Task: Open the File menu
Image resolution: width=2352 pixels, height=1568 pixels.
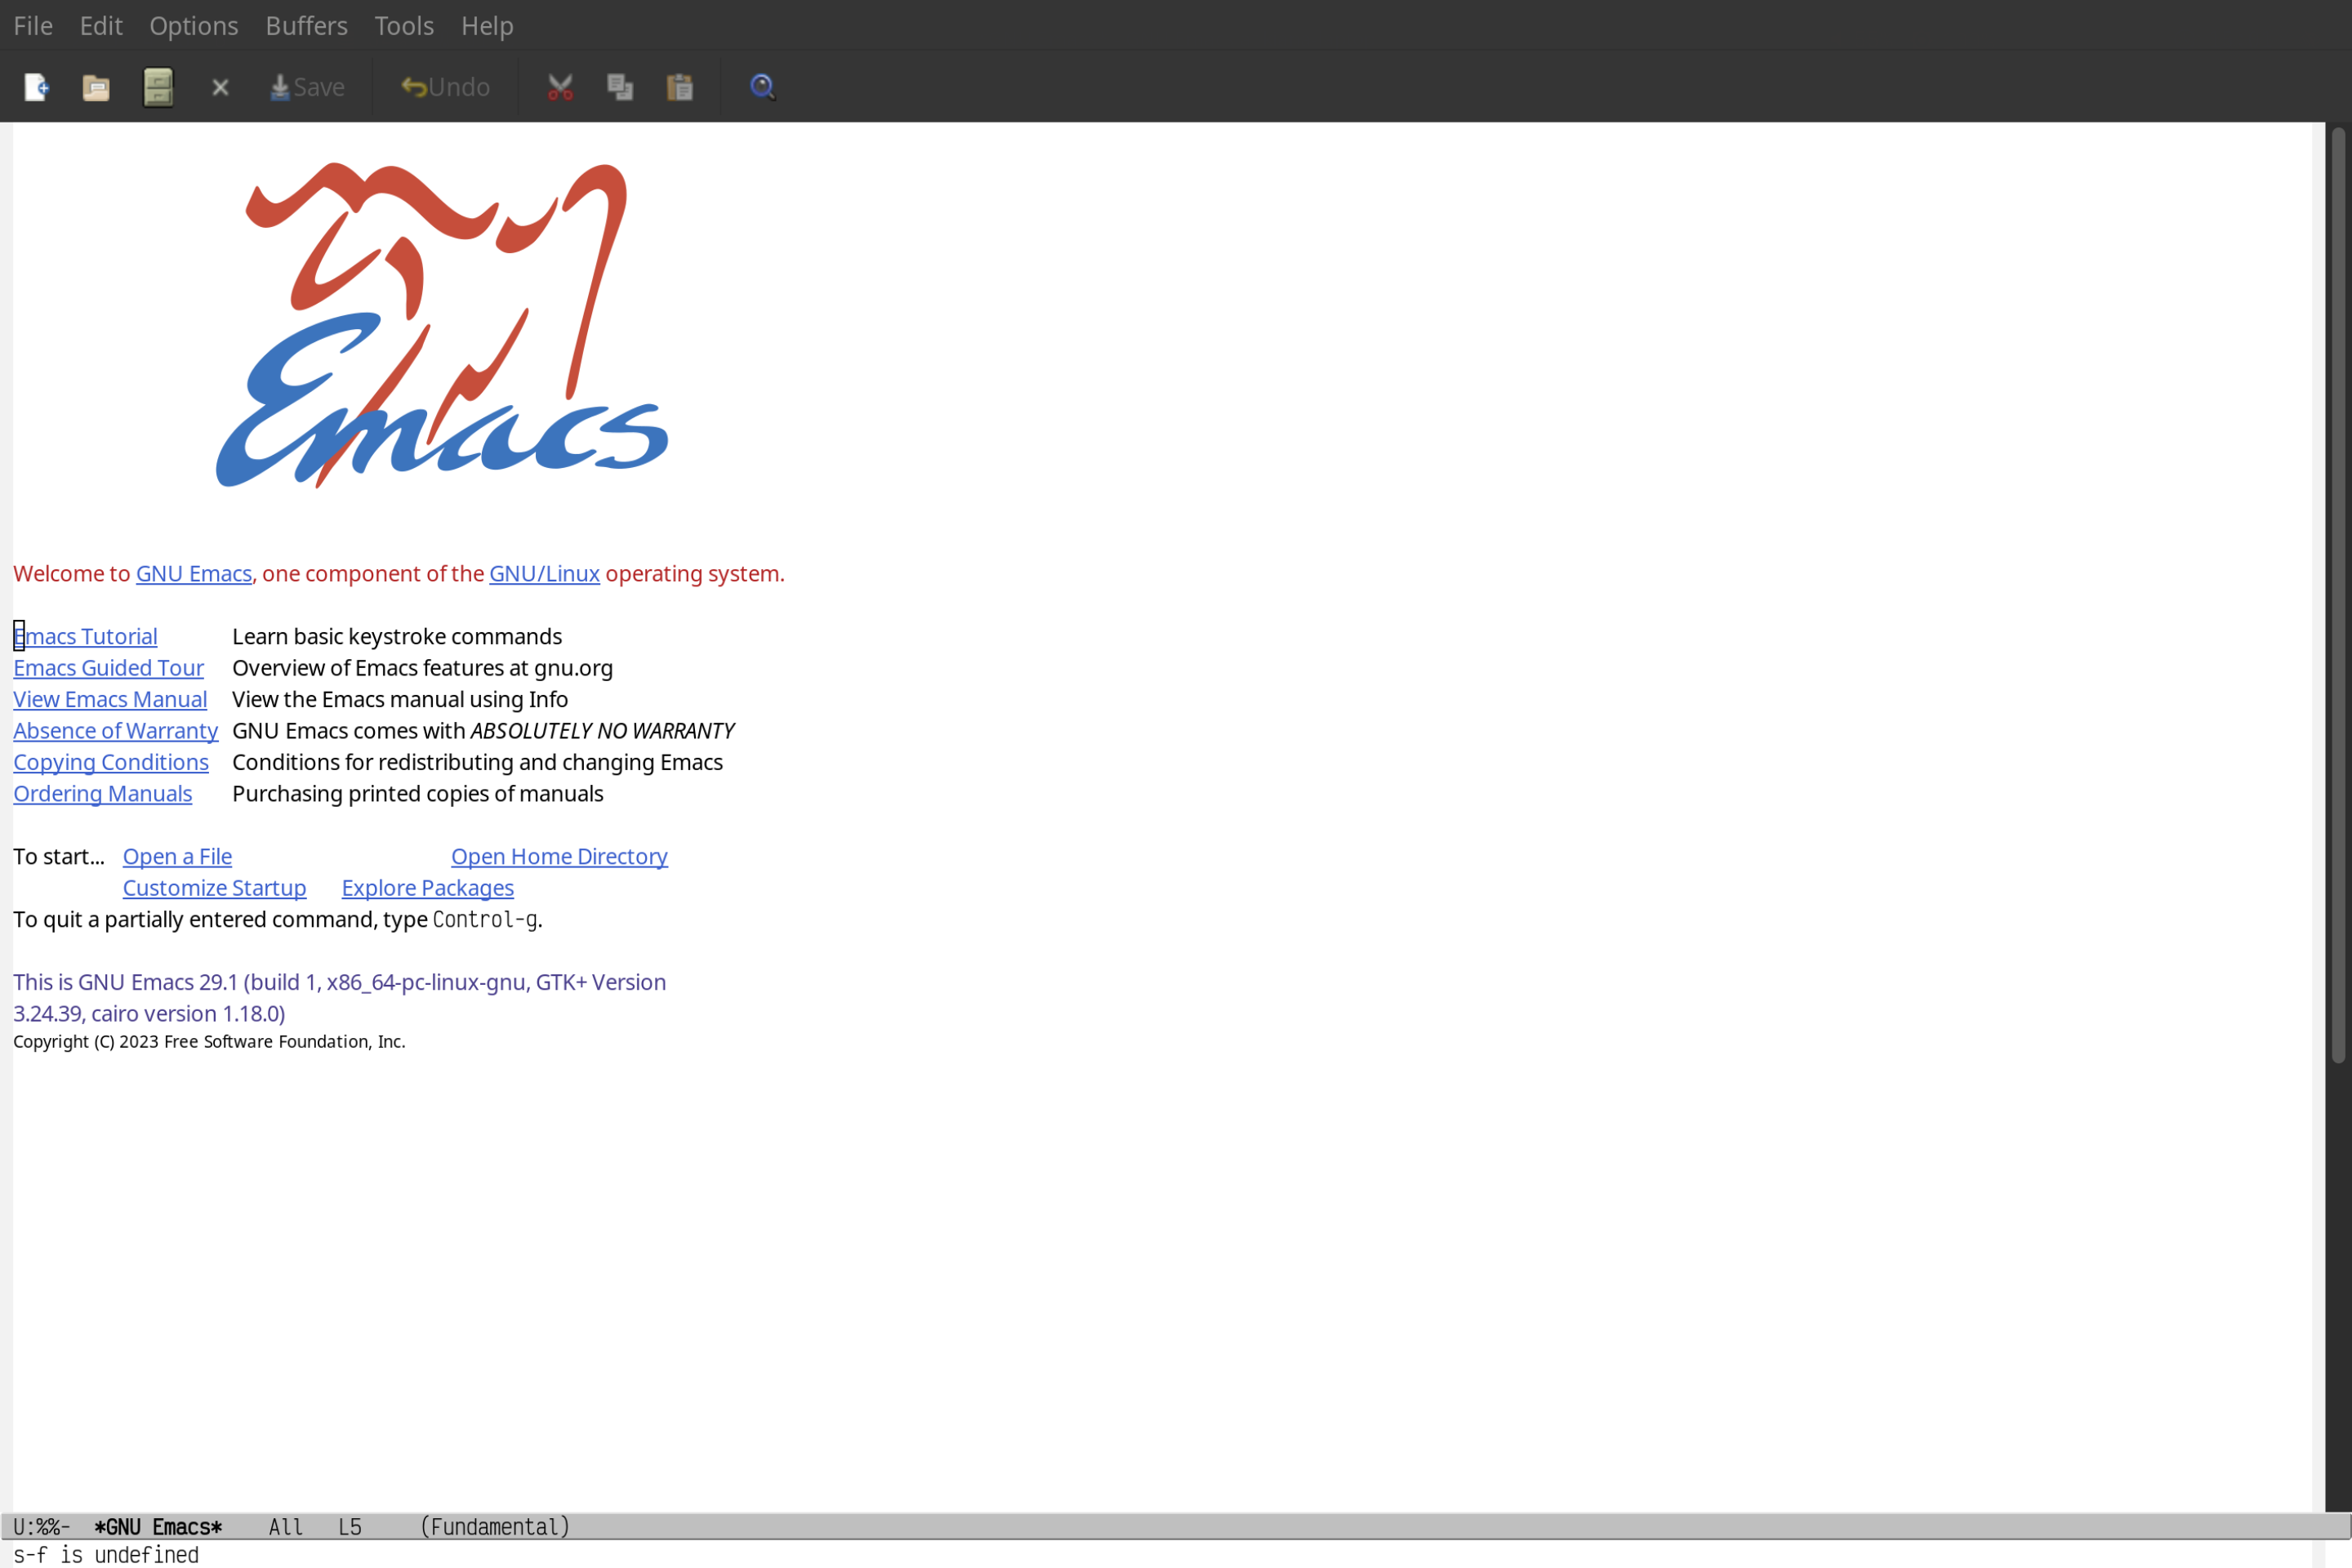Action: [x=32, y=24]
